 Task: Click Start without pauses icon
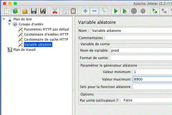[125, 11]
